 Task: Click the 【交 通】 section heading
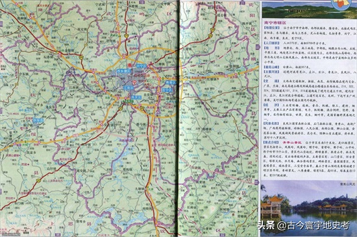[x=271, y=81]
